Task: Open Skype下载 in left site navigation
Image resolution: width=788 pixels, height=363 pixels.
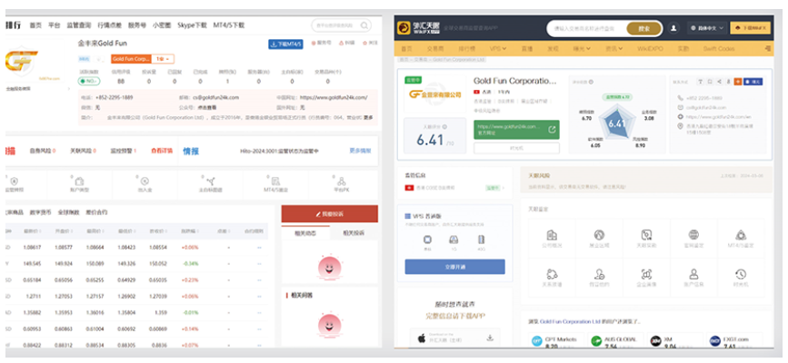Action: 192,25
